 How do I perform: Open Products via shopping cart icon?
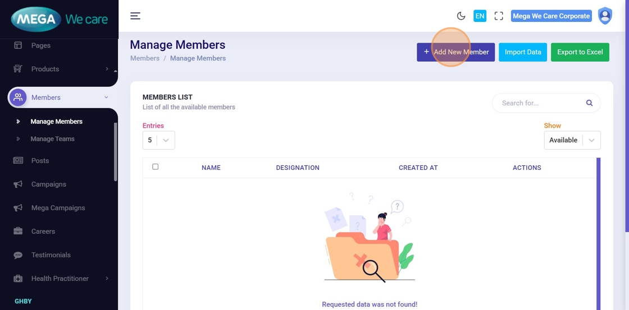tap(18, 69)
